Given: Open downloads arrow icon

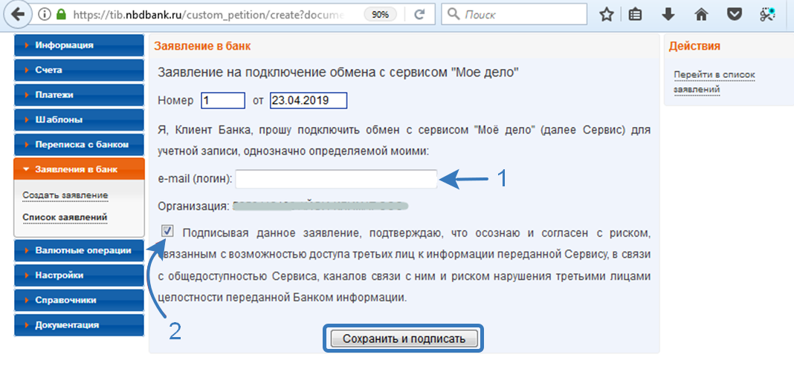Looking at the screenshot, I should 668,15.
